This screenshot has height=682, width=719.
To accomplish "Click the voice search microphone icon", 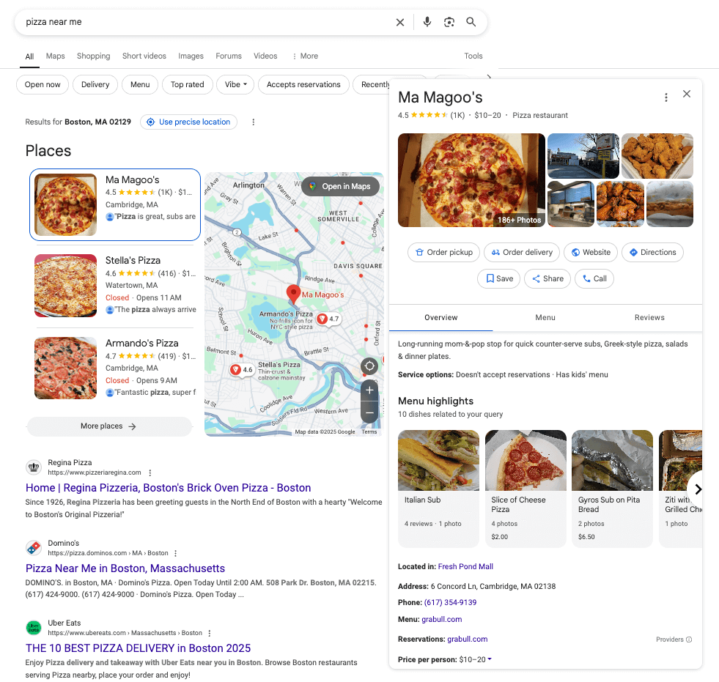I will [x=427, y=22].
